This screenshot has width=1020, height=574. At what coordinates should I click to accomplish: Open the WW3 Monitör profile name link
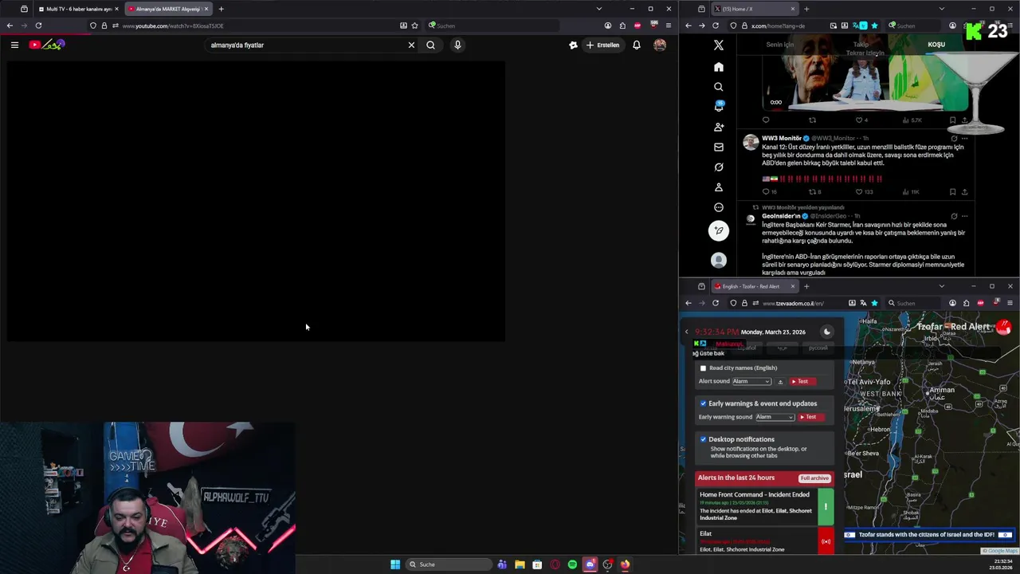pyautogui.click(x=782, y=138)
